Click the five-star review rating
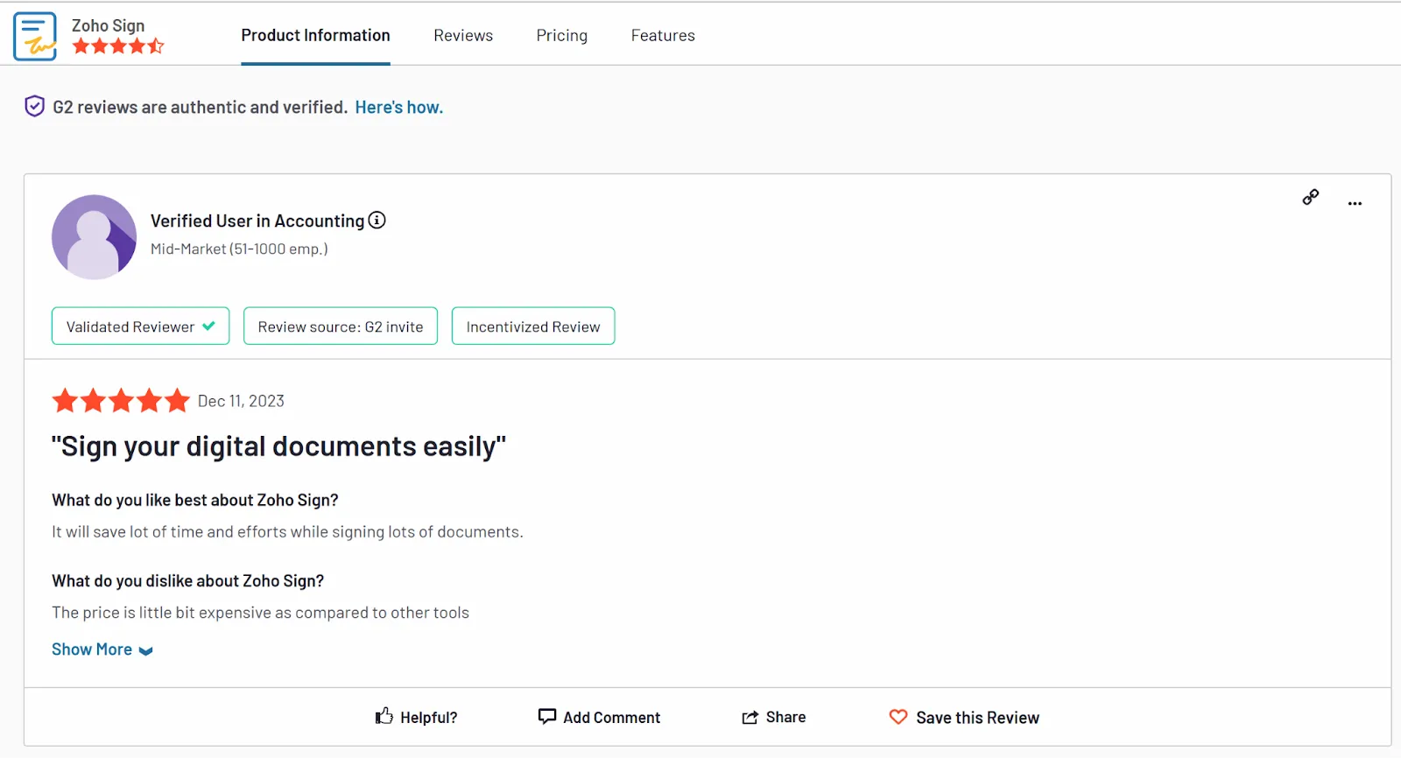This screenshot has height=758, width=1401. (x=121, y=401)
